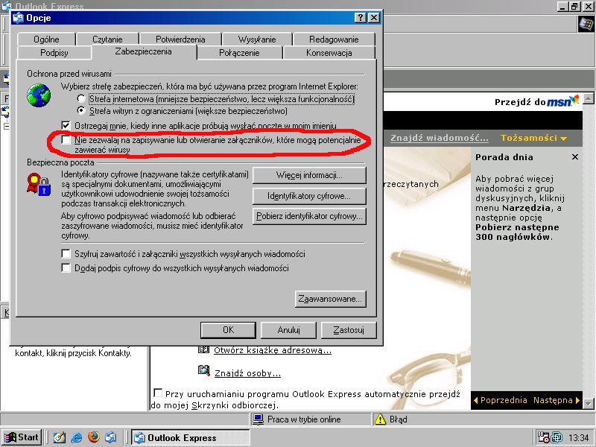Click the Błąd warning icon in status bar
Viewport: 596px width, 447px height.
(x=380, y=419)
